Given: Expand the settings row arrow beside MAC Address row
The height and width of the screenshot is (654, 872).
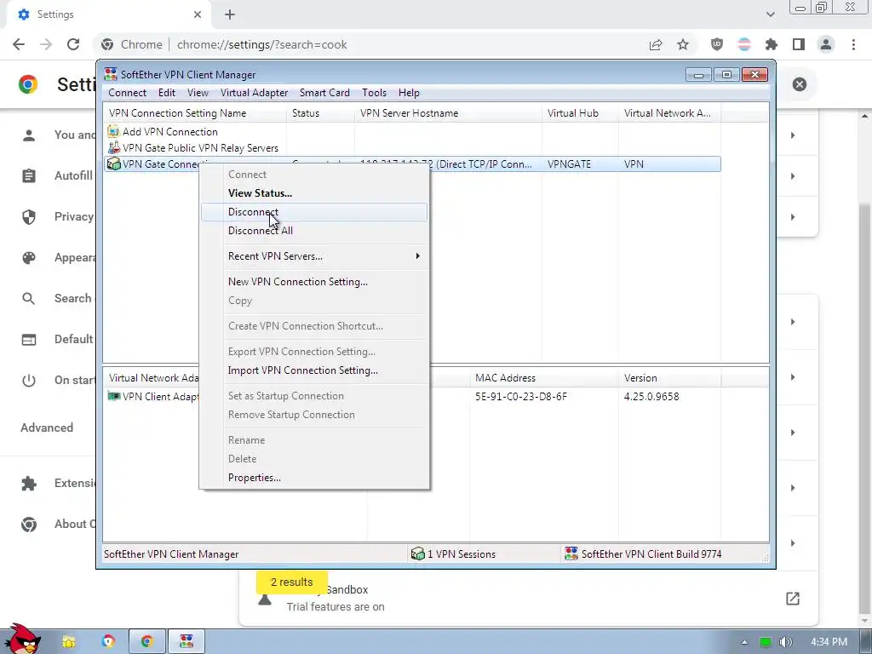Looking at the screenshot, I should [793, 377].
